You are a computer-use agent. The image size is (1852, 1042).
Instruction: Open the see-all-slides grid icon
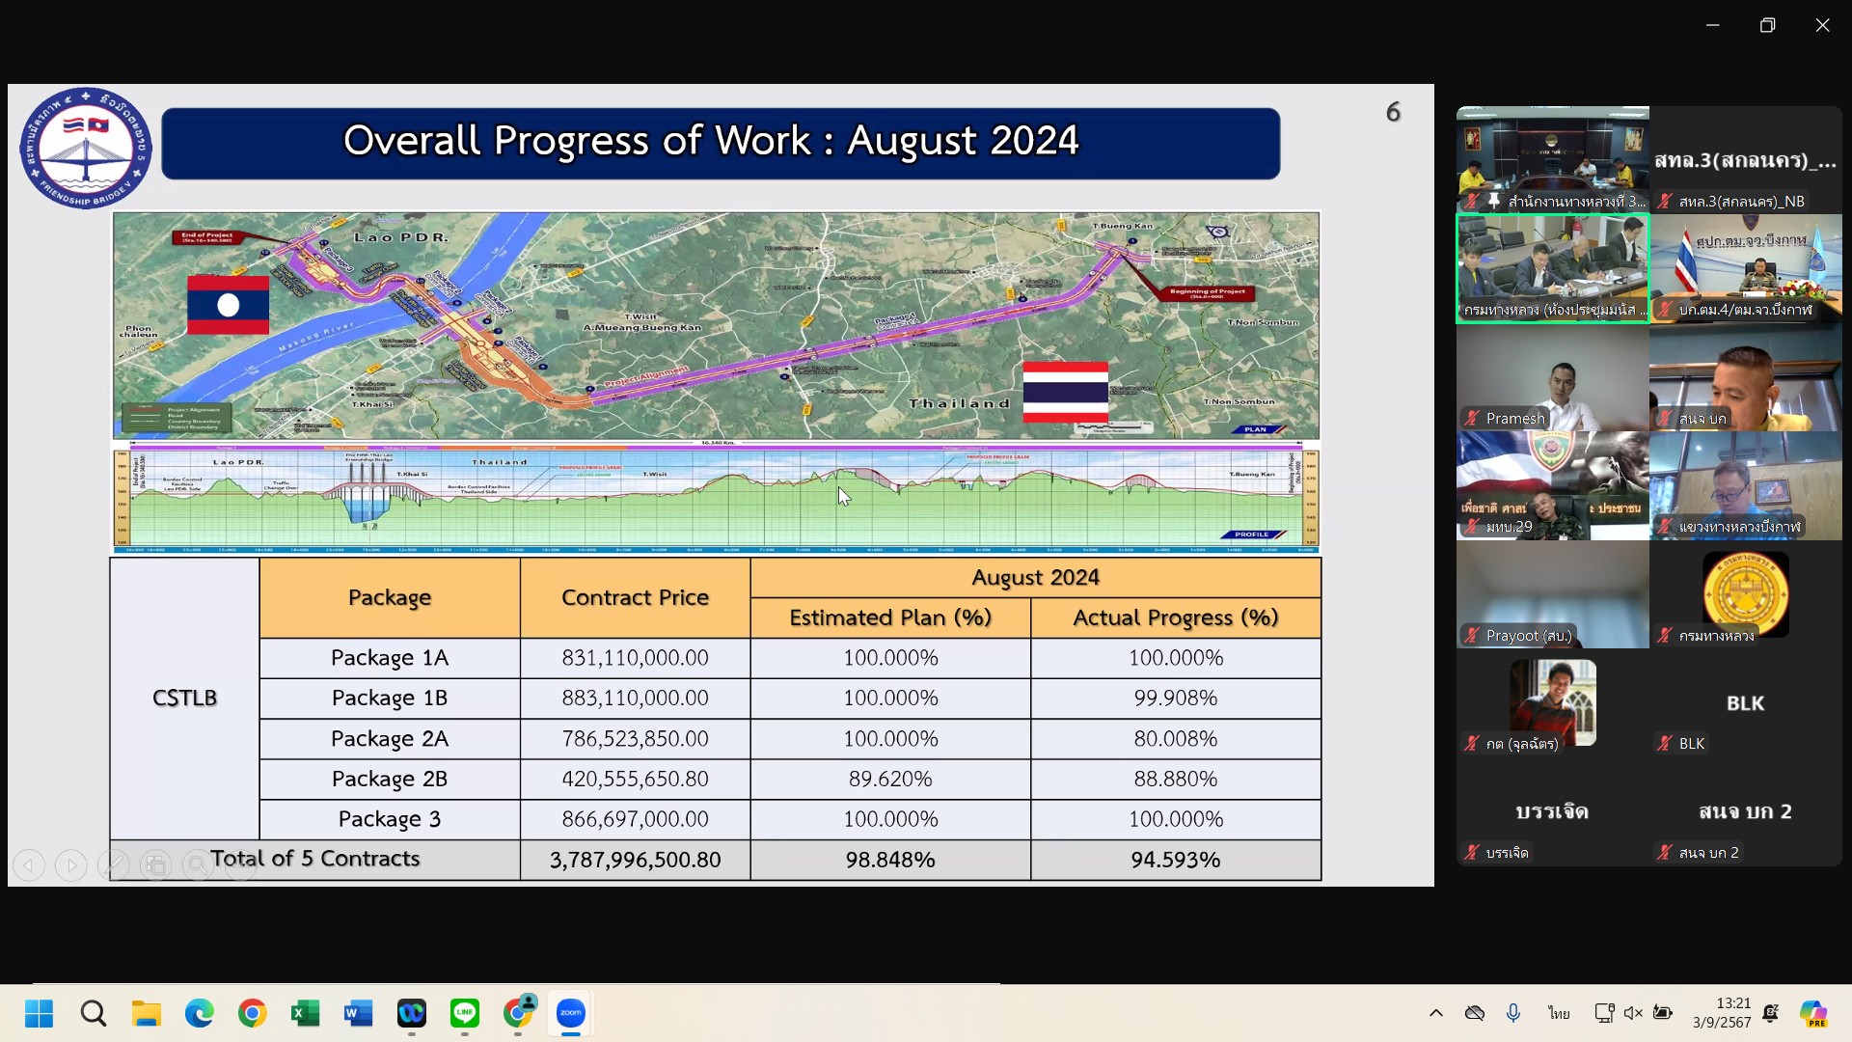coord(156,865)
